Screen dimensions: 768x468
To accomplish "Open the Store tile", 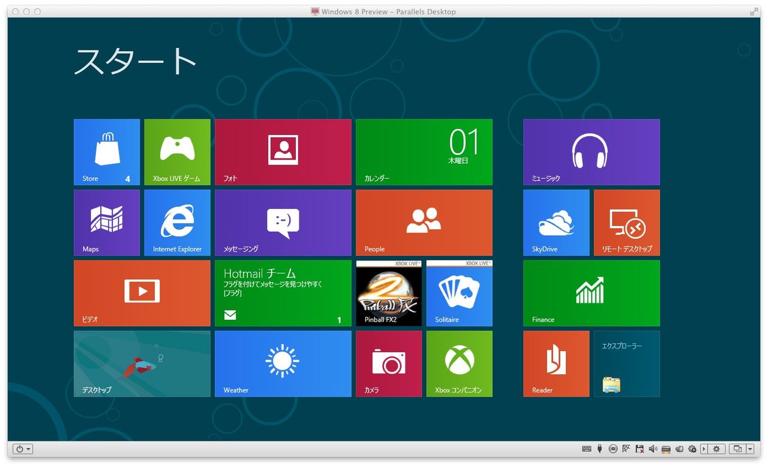I will 107,152.
